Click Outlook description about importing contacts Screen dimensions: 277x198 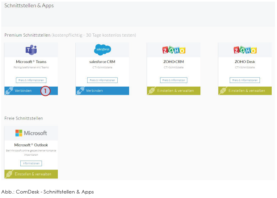pos(31,153)
